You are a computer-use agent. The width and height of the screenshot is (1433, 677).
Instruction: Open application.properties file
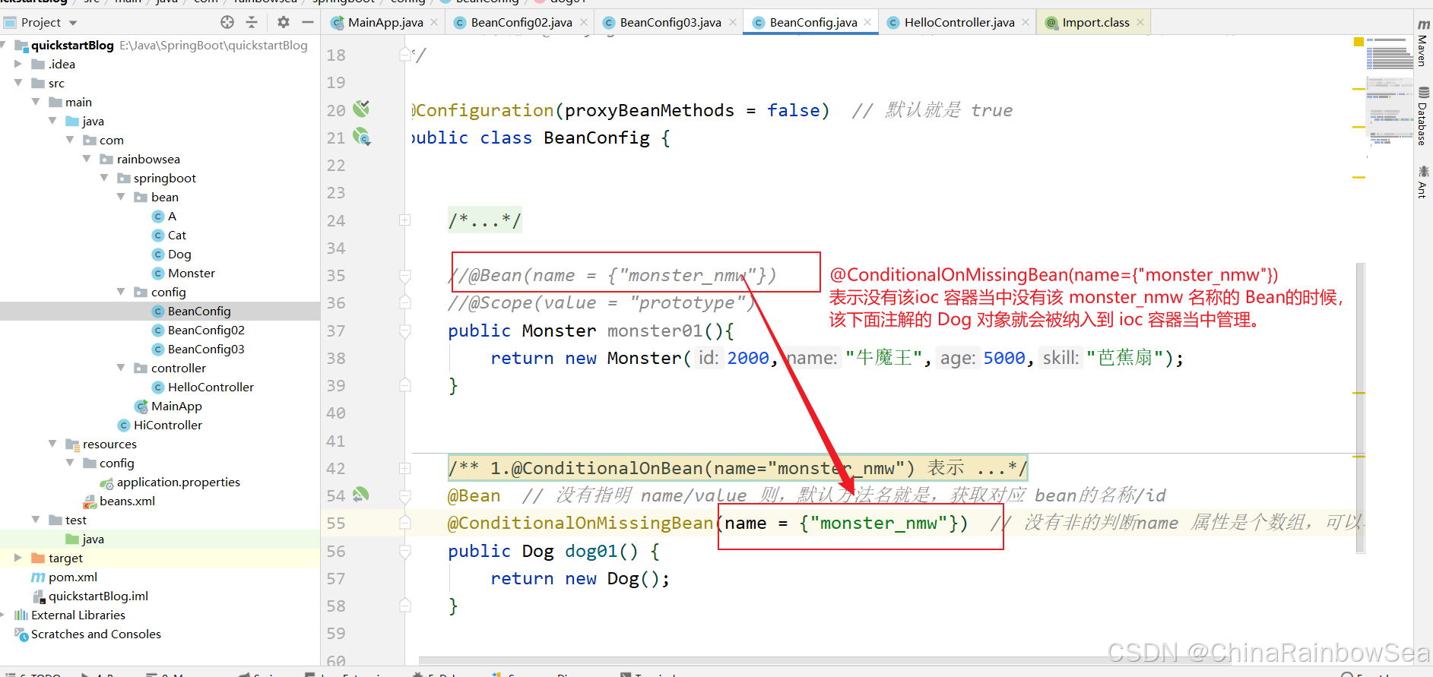coord(170,482)
